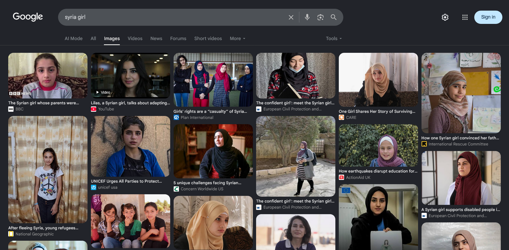Viewport: 509px width, 250px height.
Task: Open 'One Girl Shares Her Story of Surviving' link
Action: 377,111
